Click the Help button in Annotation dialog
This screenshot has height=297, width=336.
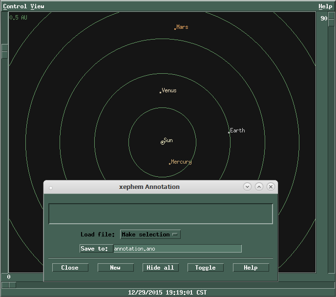tap(251, 268)
